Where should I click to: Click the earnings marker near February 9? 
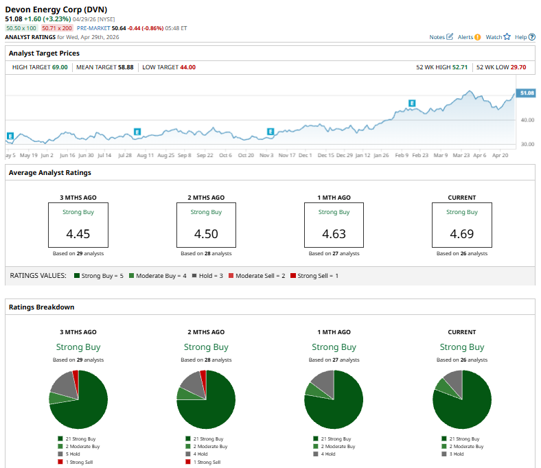pos(412,104)
